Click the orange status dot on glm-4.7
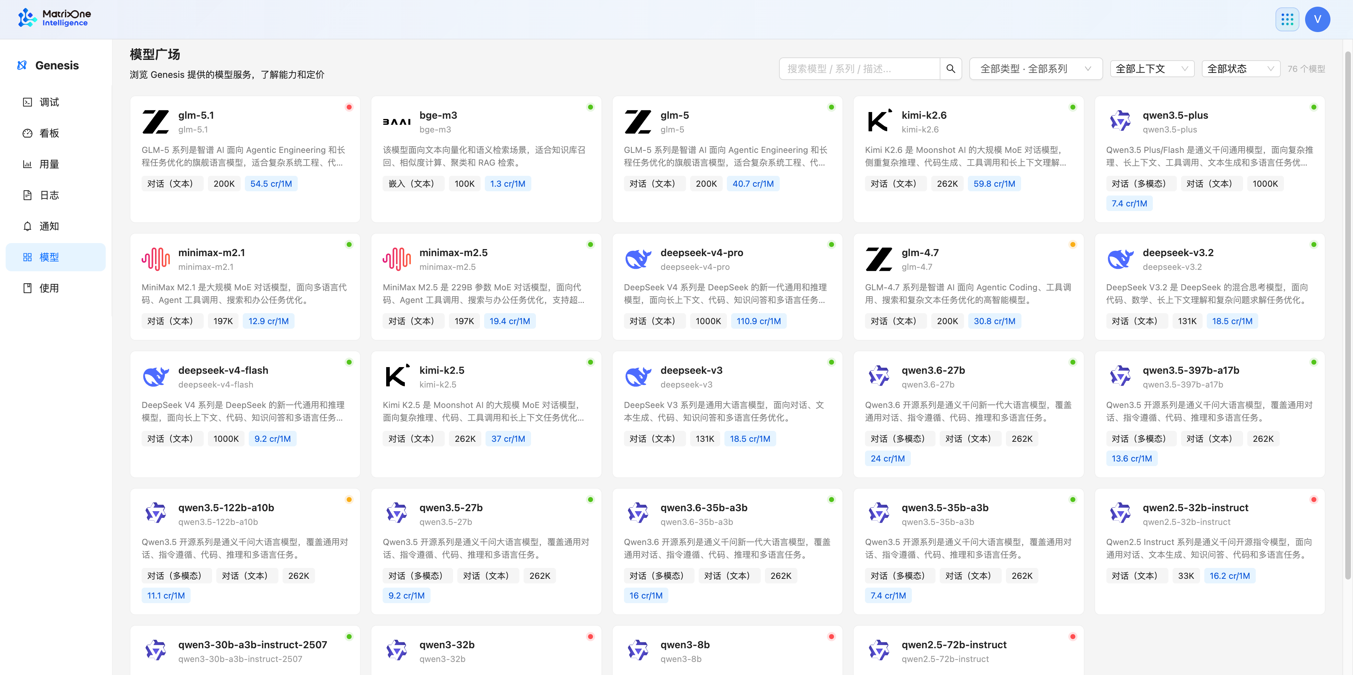The image size is (1353, 675). click(1073, 244)
